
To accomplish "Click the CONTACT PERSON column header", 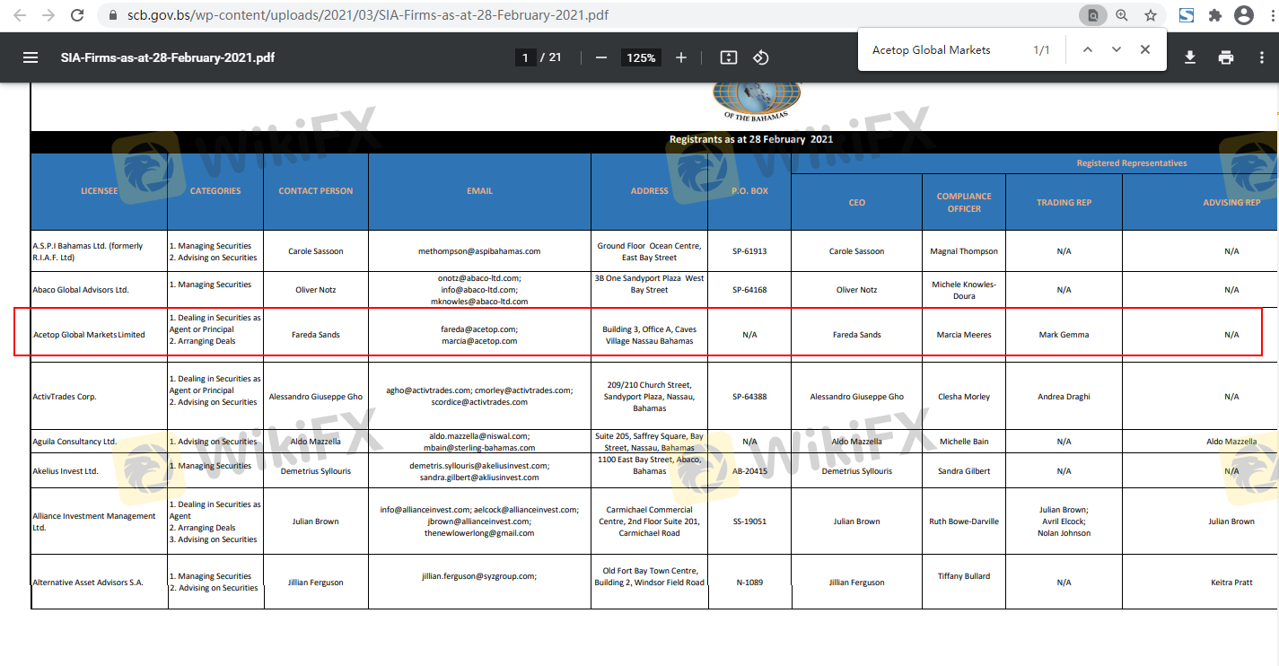I will [316, 191].
